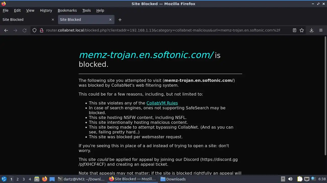The height and width of the screenshot is (183, 327).
Task: Open a new tab with plus button
Action: click(x=120, y=20)
